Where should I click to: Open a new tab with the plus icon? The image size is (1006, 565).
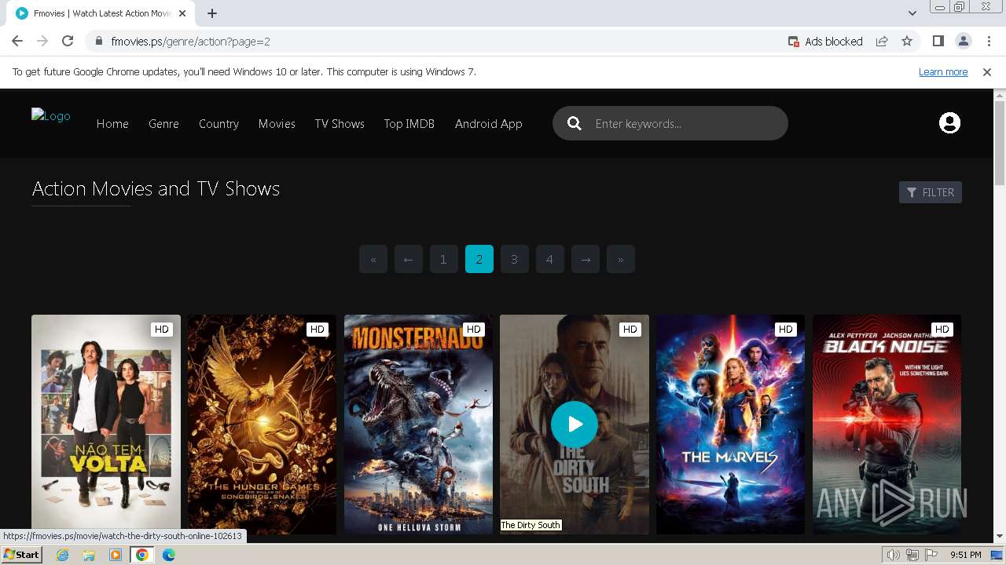[212, 13]
